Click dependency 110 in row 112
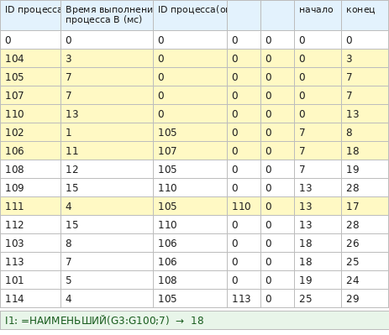 tap(190, 225)
